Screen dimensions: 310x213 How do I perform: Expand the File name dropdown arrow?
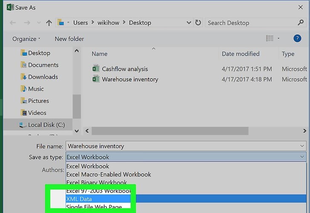point(302,146)
